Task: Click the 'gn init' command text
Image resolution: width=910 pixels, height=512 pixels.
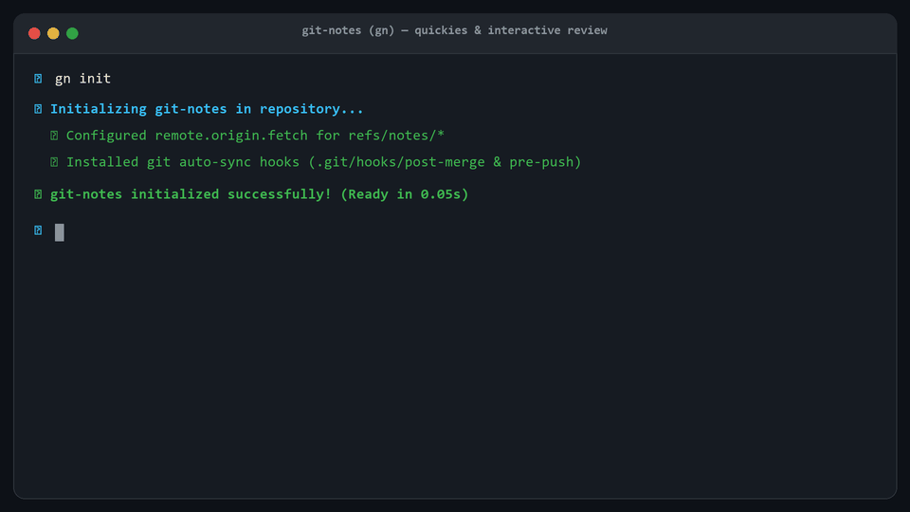Action: point(82,79)
